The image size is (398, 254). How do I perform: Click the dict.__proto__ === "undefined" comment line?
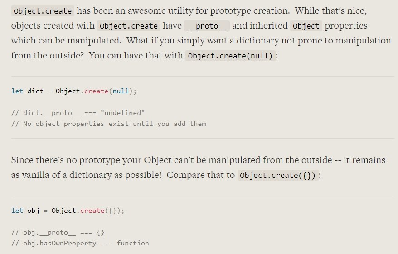pyautogui.click(x=78, y=113)
